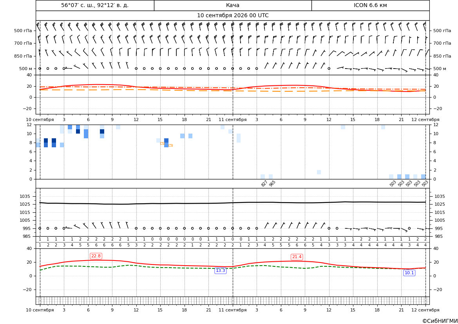The image size is (458, 324).
Task: Click the Кача station title cell
Action: click(x=233, y=5)
